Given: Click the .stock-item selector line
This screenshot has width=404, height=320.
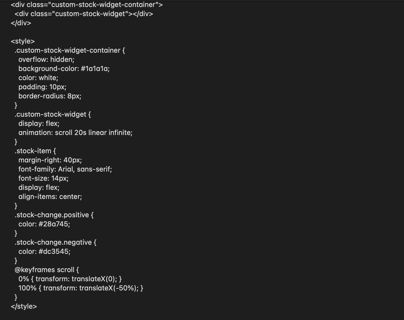Looking at the screenshot, I should pyautogui.click(x=35, y=151).
